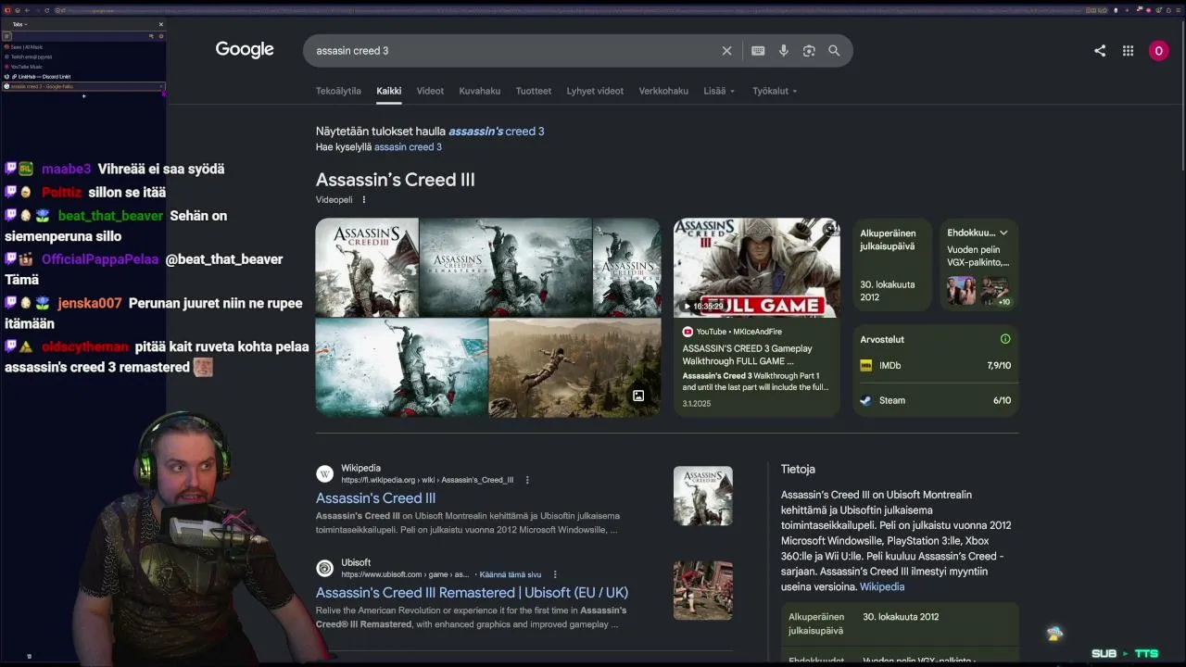Share this Google results page

click(x=1100, y=51)
